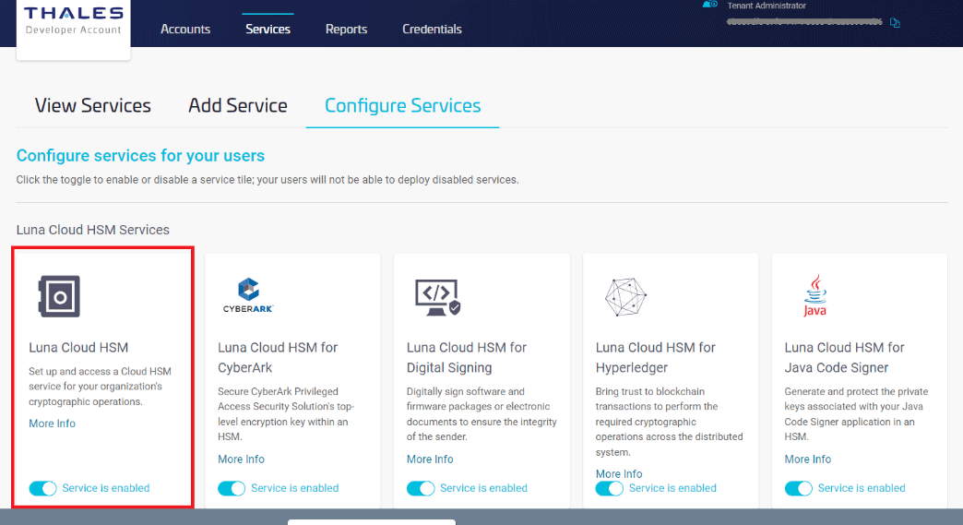963x525 pixels.
Task: Click the Java logo icon
Action: [x=814, y=296]
